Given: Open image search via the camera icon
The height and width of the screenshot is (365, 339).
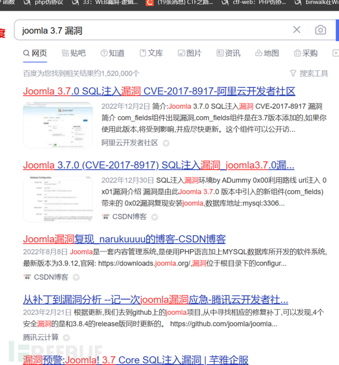Looking at the screenshot, I should click(320, 30).
